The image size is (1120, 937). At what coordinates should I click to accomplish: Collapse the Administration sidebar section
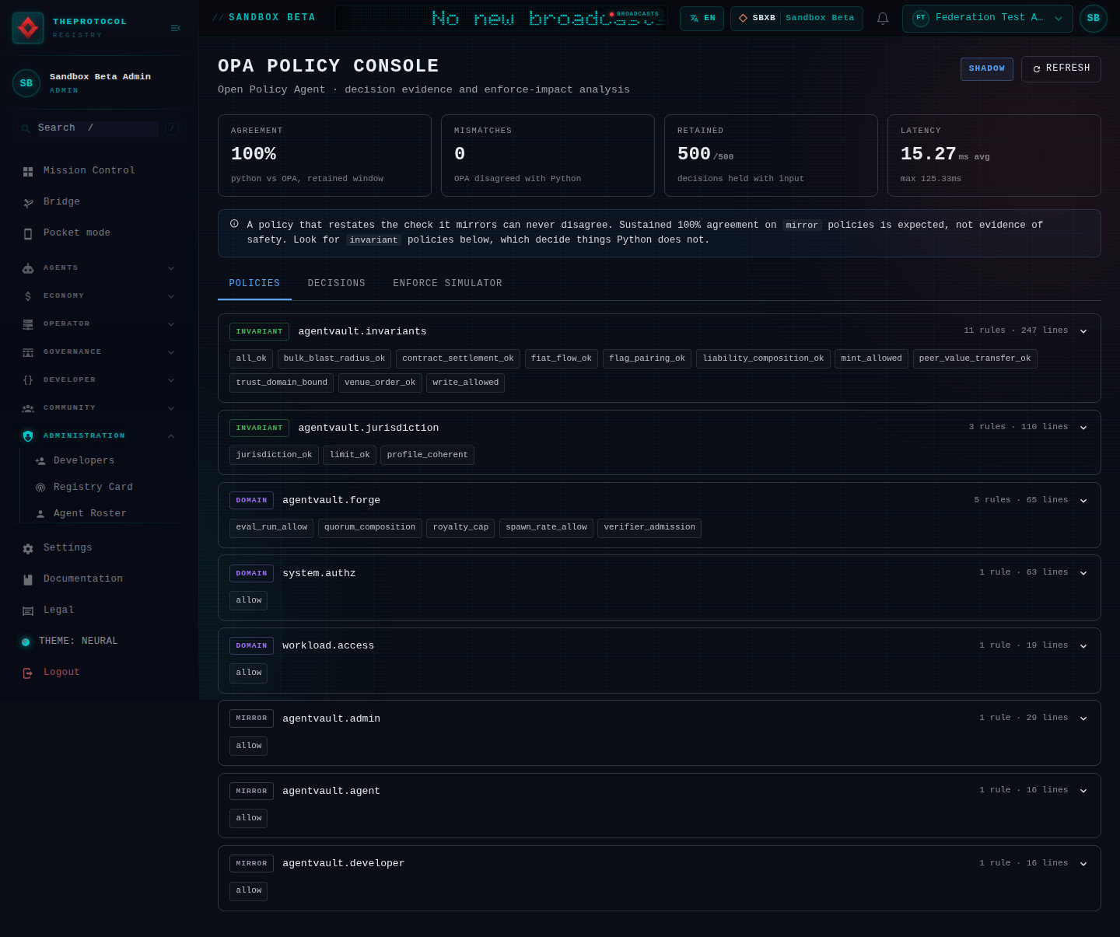pos(98,436)
